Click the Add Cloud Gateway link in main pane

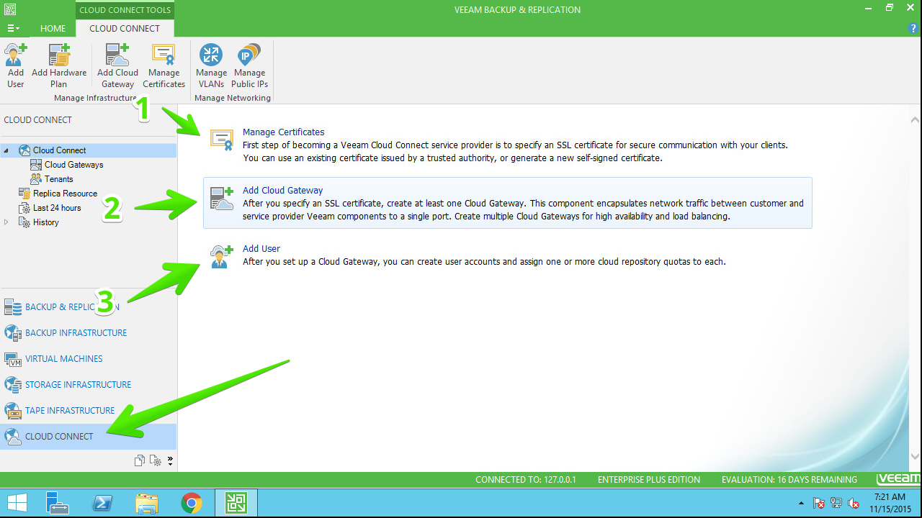coord(282,190)
